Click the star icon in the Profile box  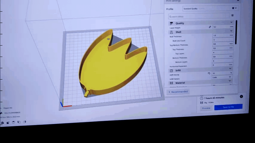click(233, 8)
